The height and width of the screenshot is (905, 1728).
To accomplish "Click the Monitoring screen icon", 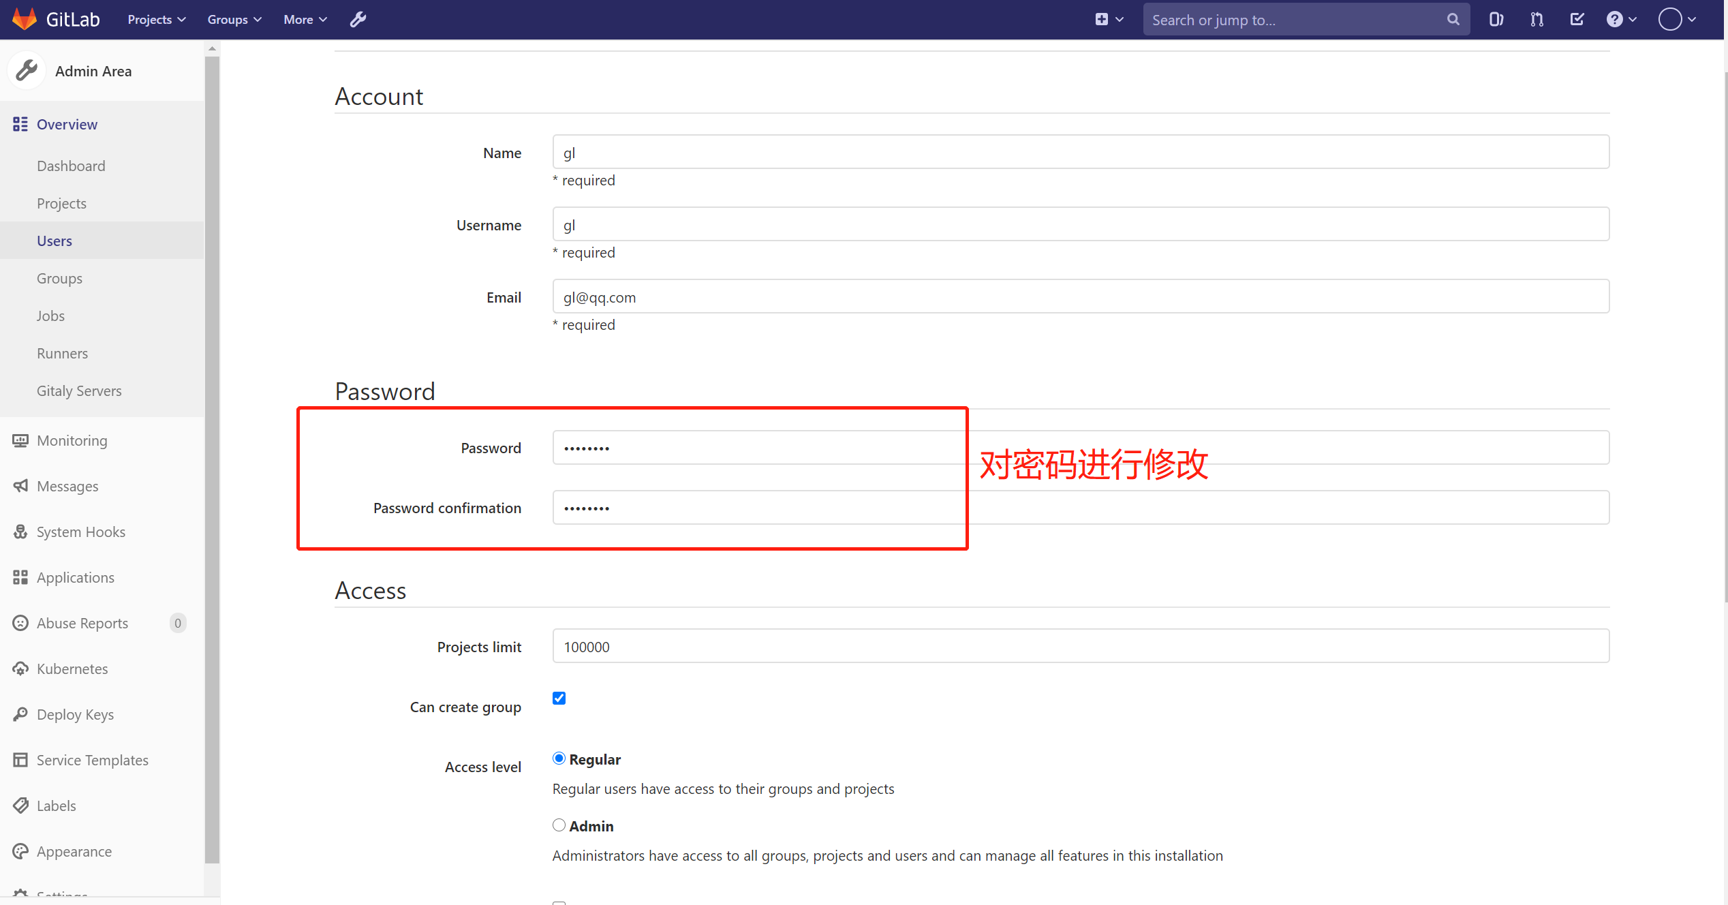I will (20, 441).
